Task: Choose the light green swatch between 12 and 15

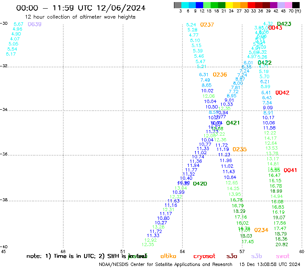Action: [207, 5]
